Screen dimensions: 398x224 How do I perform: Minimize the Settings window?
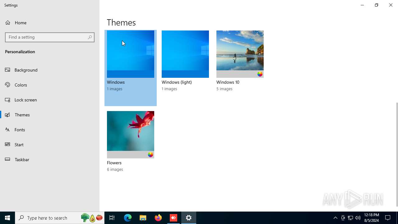pos(362,5)
